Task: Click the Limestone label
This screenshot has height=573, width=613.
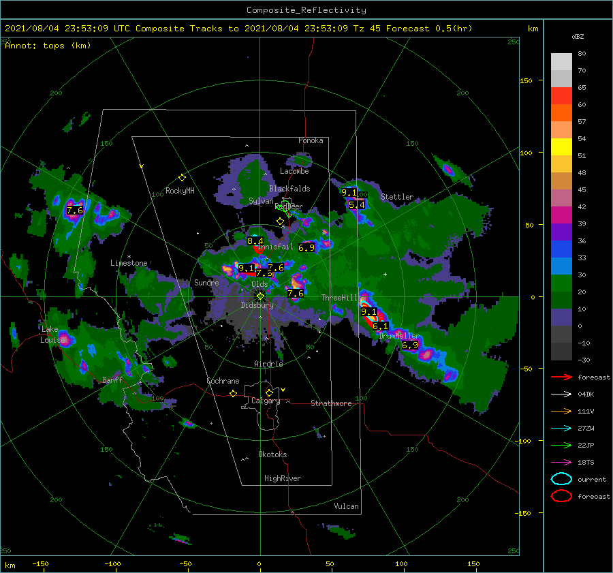Action: click(x=129, y=263)
